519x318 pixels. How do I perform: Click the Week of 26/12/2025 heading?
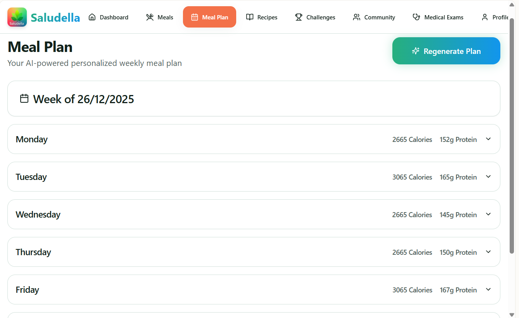click(x=84, y=99)
